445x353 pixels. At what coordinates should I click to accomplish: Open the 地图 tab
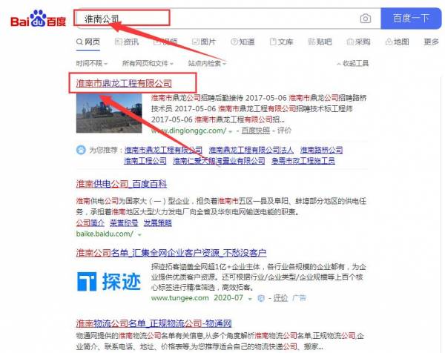(x=397, y=42)
